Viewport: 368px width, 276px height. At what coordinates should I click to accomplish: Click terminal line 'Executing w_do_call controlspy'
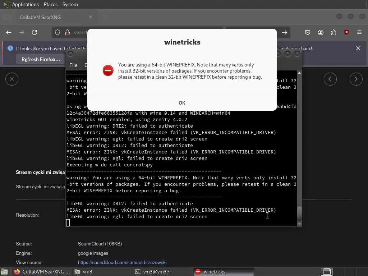109,165
